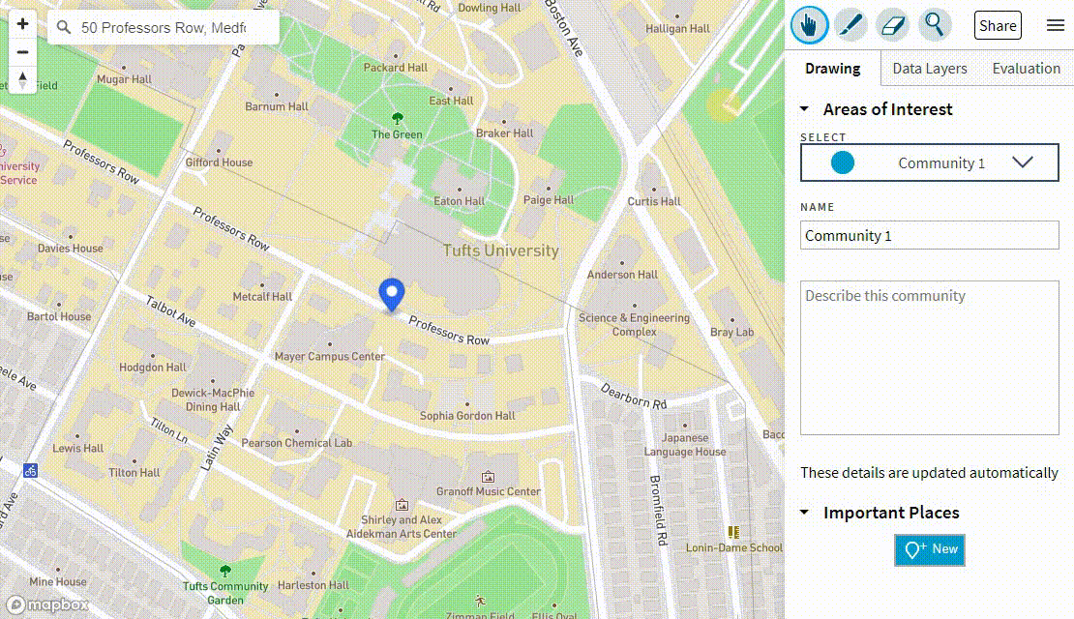
Task: Activate the eraser tool
Action: [892, 25]
